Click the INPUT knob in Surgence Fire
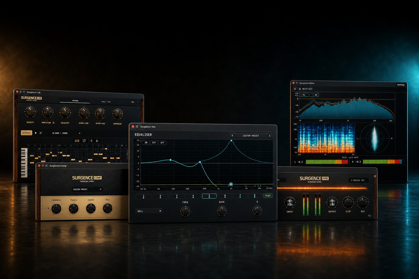The height and width of the screenshot is (279, 419). (290, 202)
